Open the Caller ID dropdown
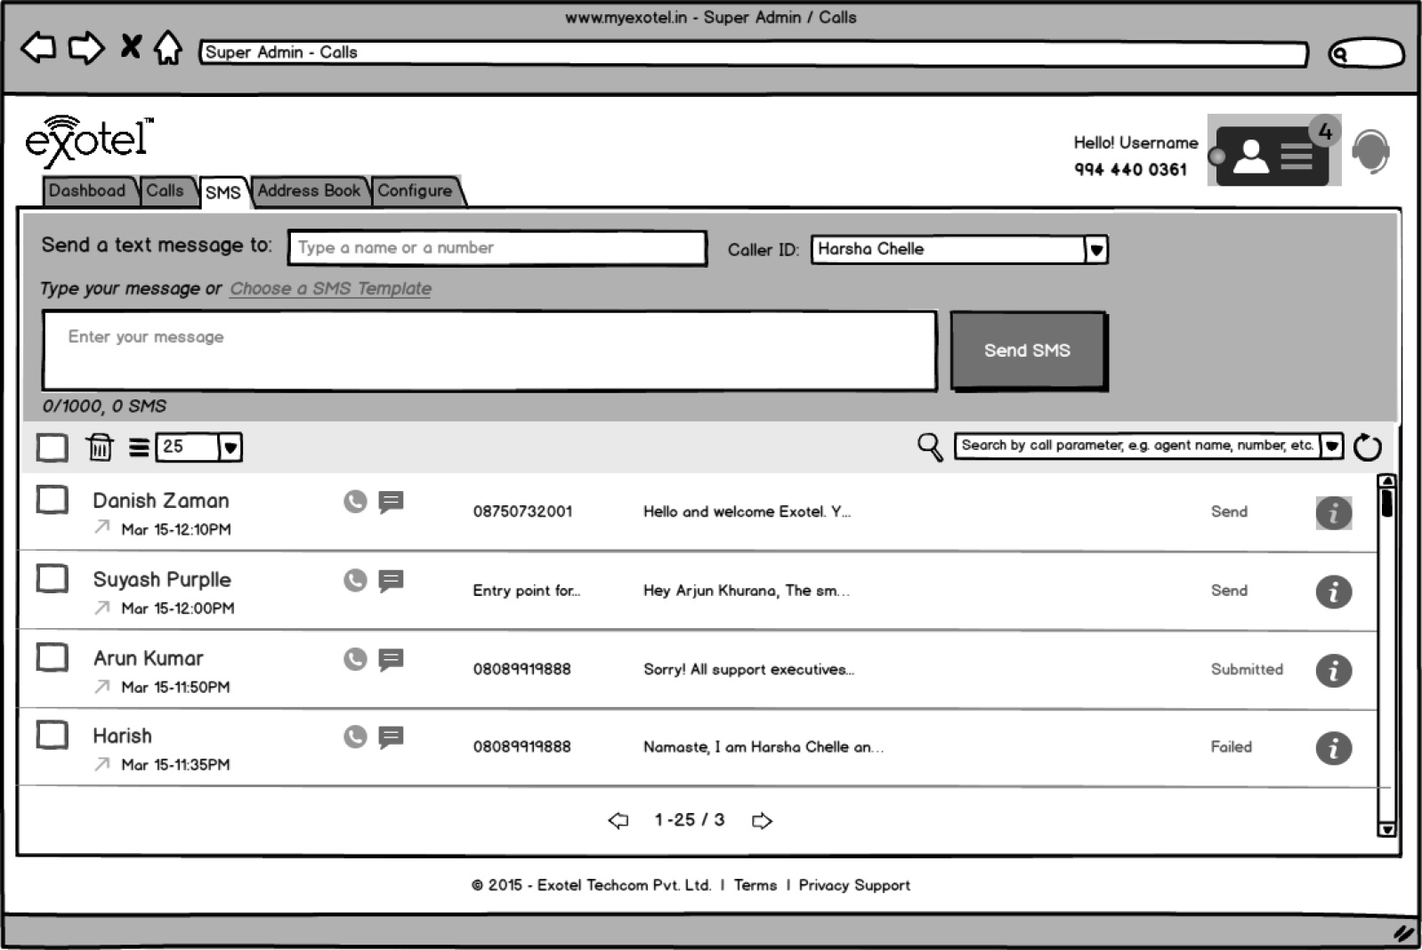This screenshot has height=950, width=1422. [958, 250]
